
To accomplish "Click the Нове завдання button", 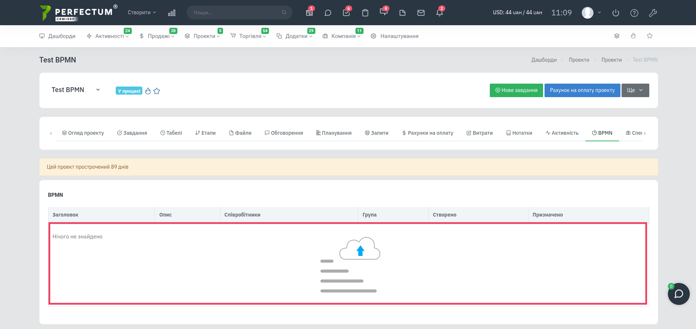I will tap(516, 90).
